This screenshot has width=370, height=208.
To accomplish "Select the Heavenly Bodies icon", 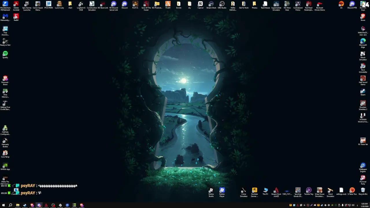I will click(x=5, y=143).
